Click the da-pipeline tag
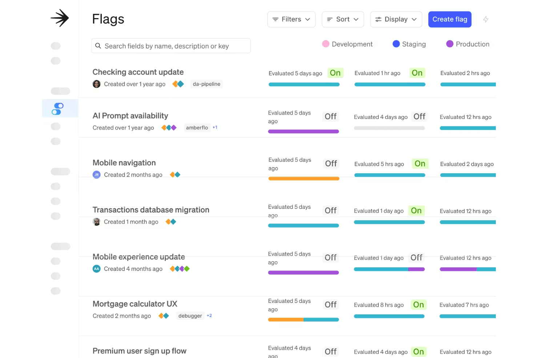Screen dimensions: 538x358 (206, 84)
